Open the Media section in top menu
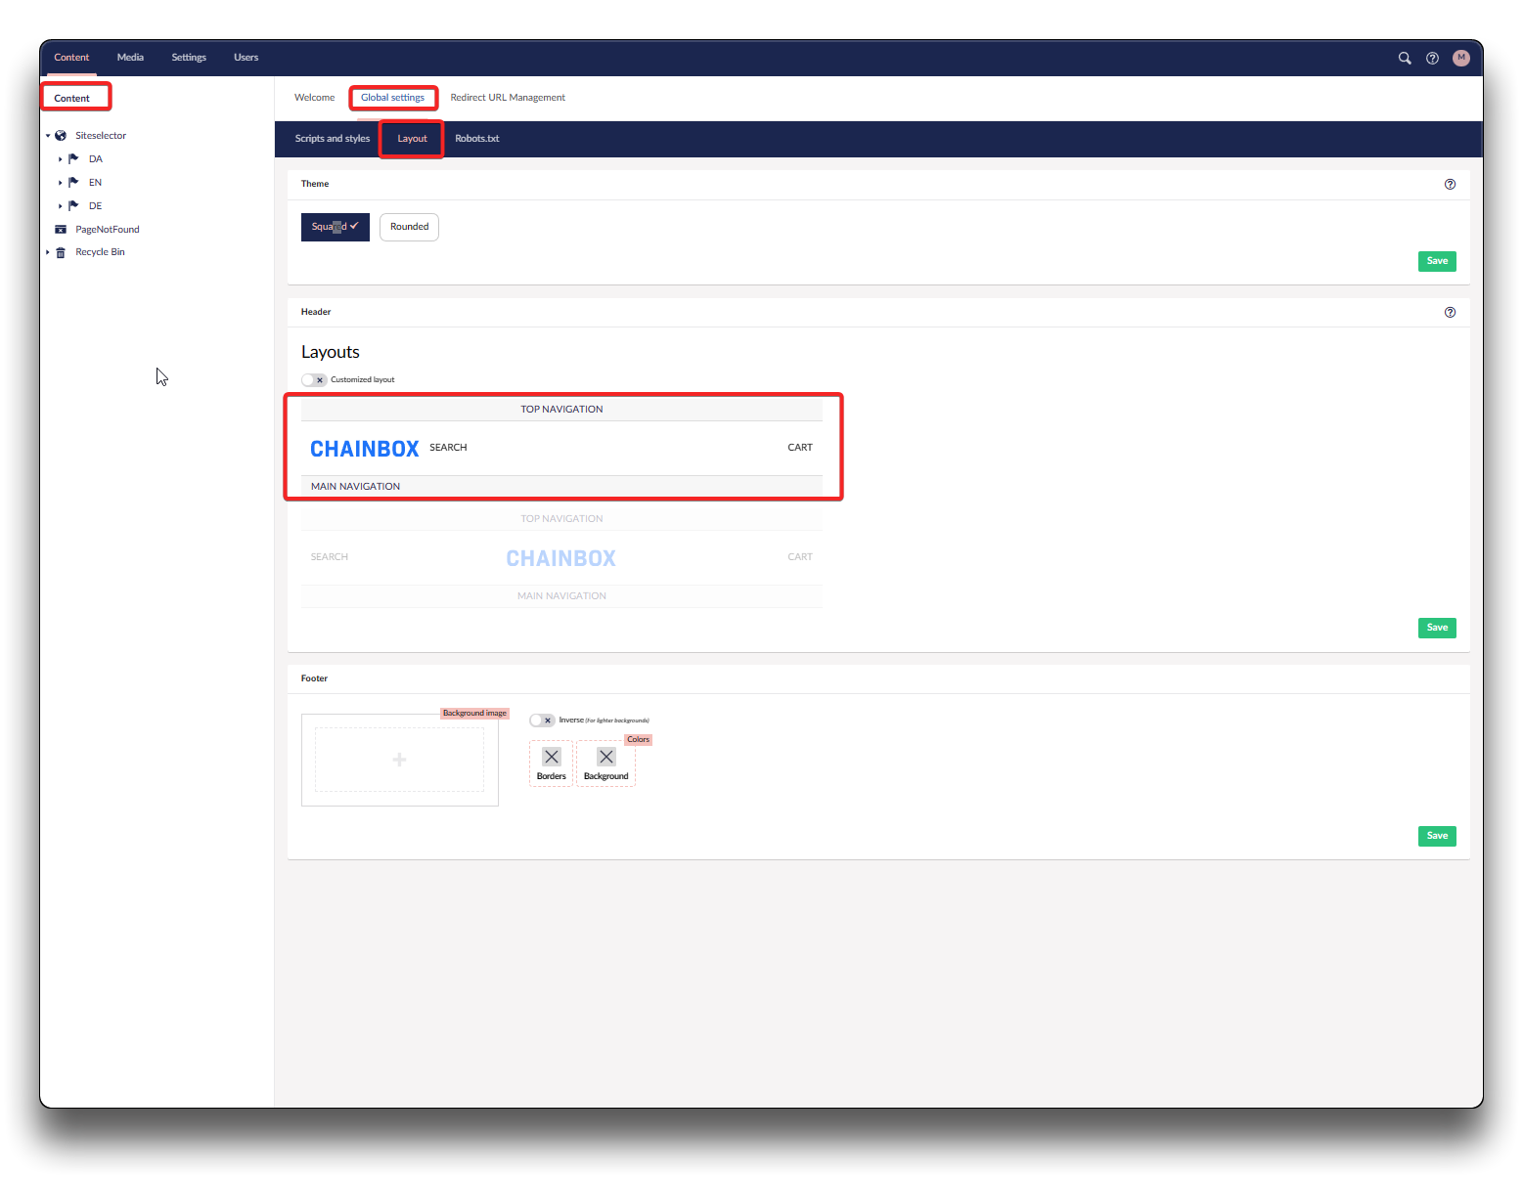 [x=130, y=58]
